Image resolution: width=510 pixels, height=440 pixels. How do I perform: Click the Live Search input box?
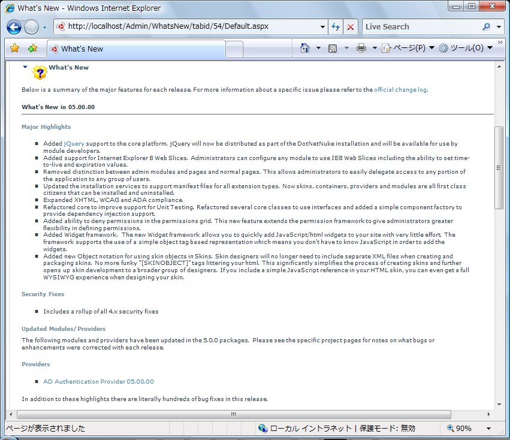point(421,27)
